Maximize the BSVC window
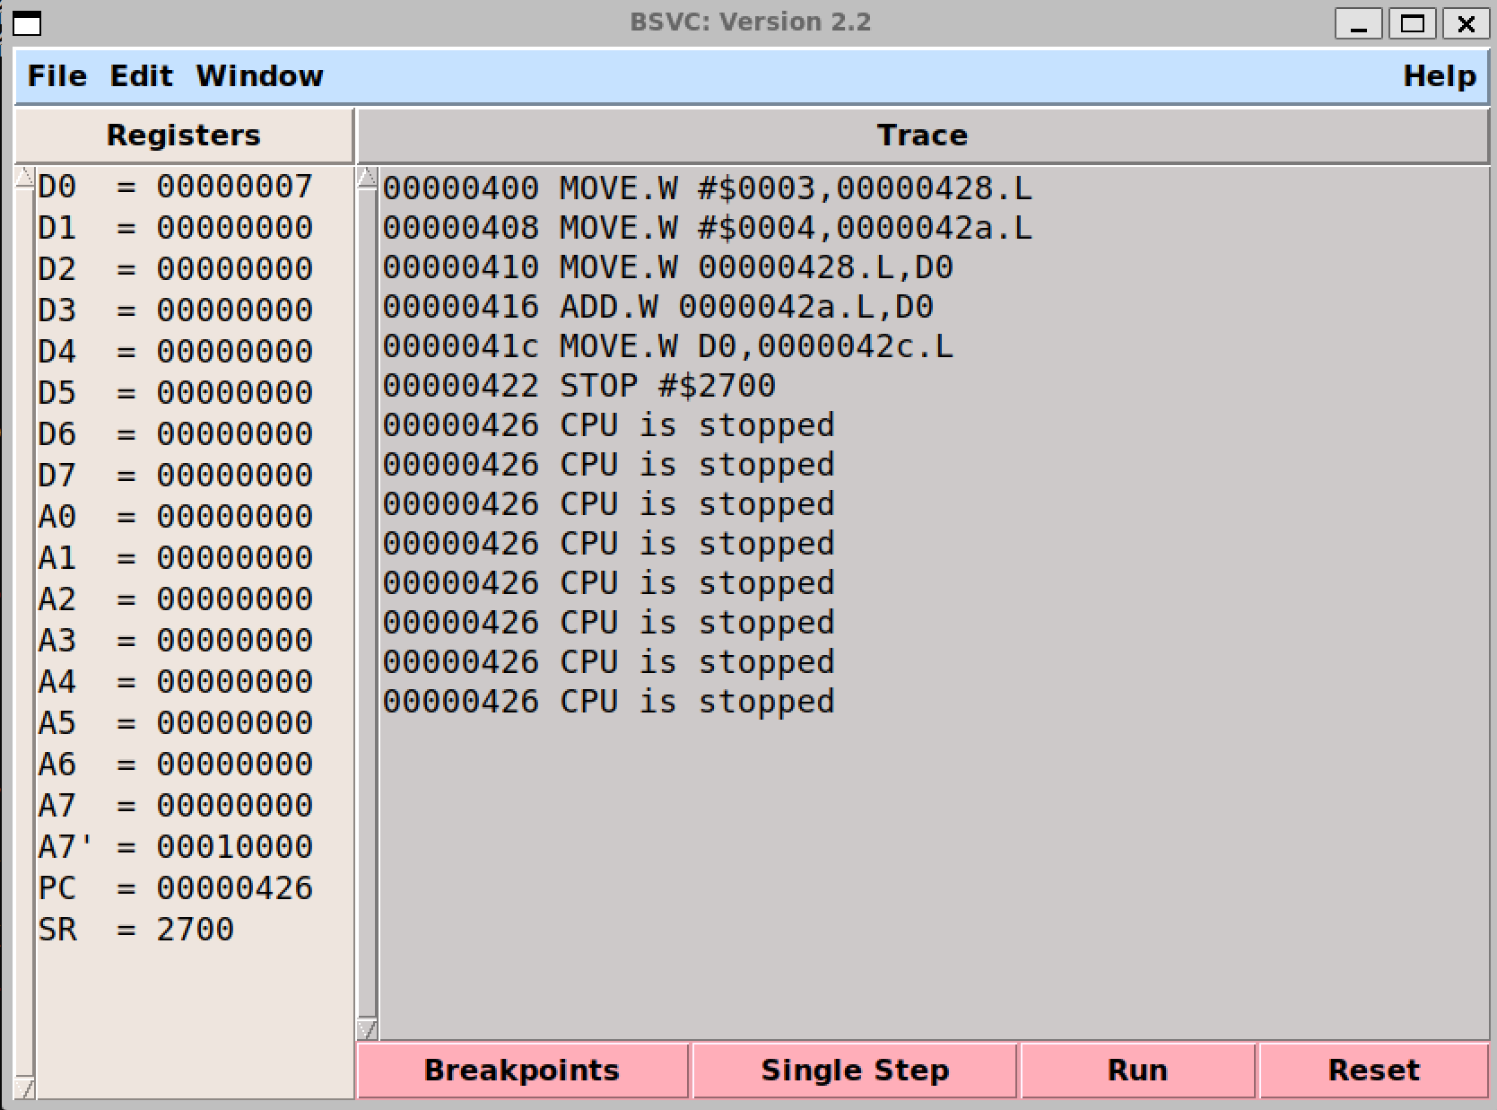 coord(1413,23)
